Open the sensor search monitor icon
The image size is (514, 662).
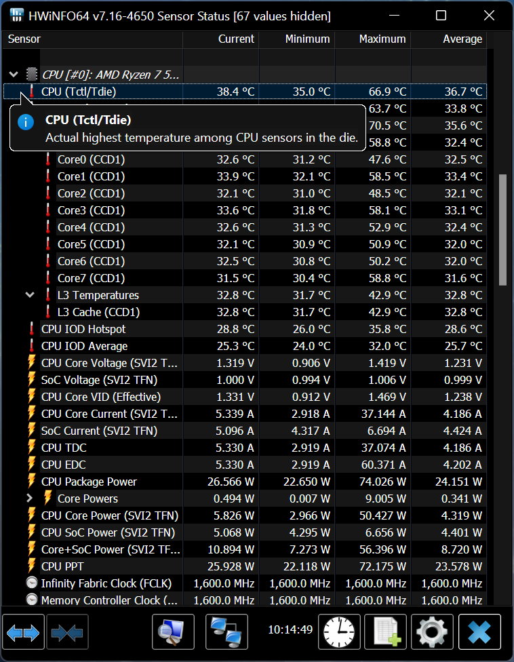pyautogui.click(x=173, y=632)
